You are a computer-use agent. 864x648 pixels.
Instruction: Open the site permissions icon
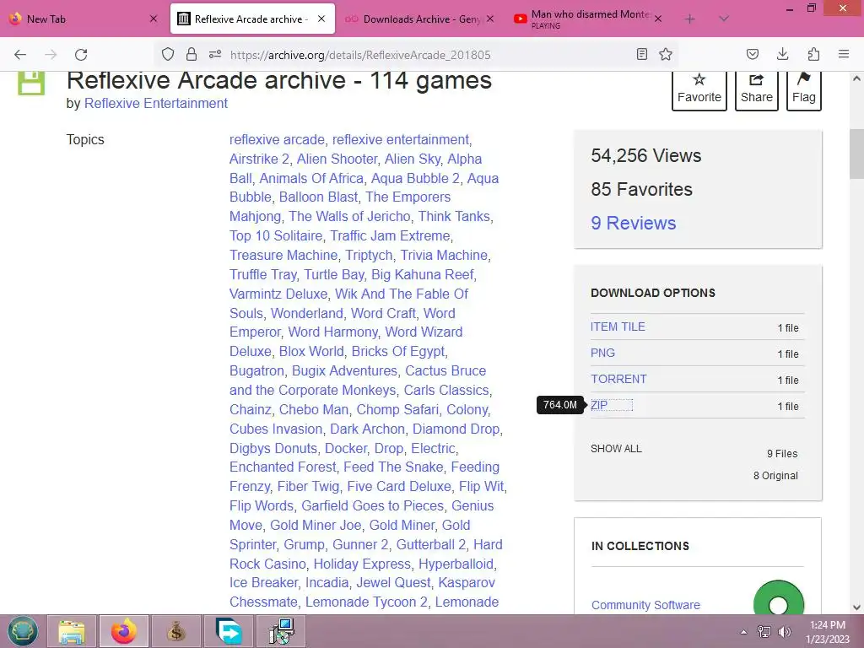pos(215,54)
